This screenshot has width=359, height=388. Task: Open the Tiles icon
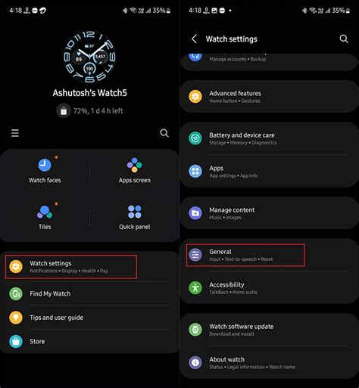[x=45, y=212]
